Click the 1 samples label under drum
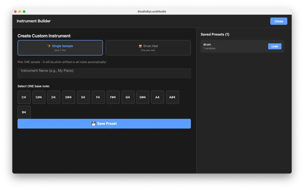Screen dimensions: 304x190 (x=209, y=48)
